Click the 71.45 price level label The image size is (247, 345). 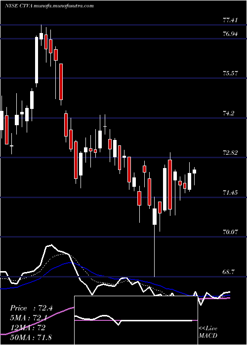[230, 193]
